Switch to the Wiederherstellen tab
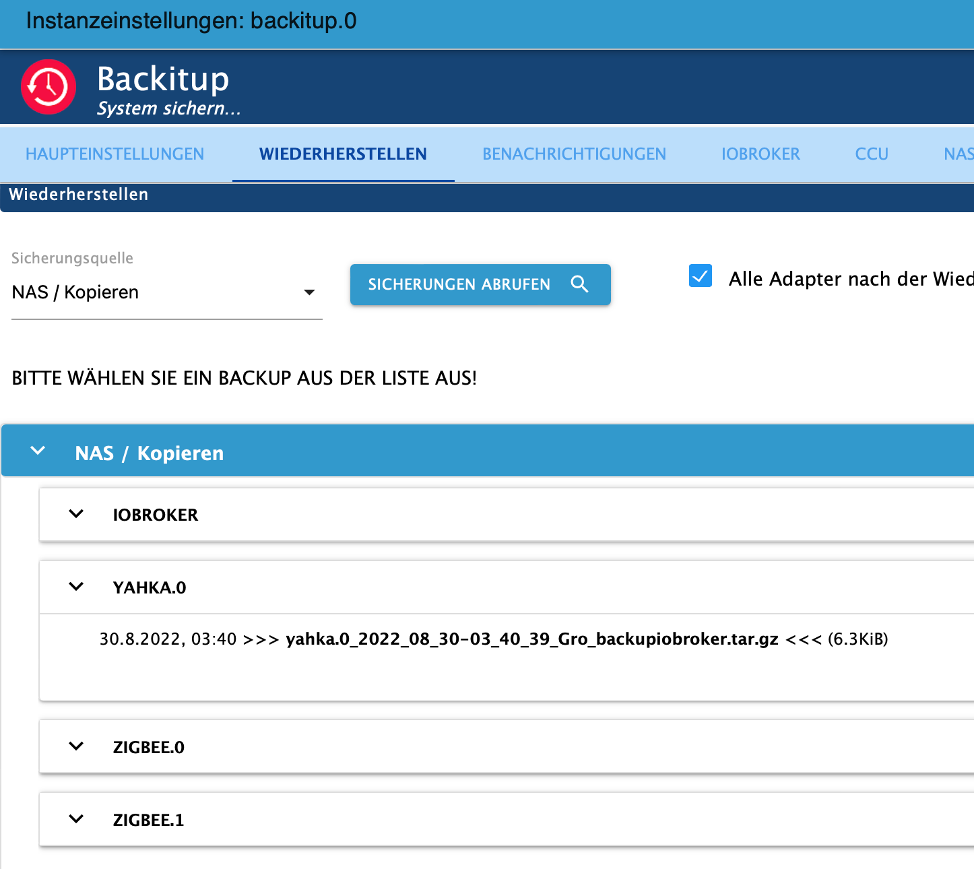Viewport: 974px width, 869px height. [x=343, y=154]
